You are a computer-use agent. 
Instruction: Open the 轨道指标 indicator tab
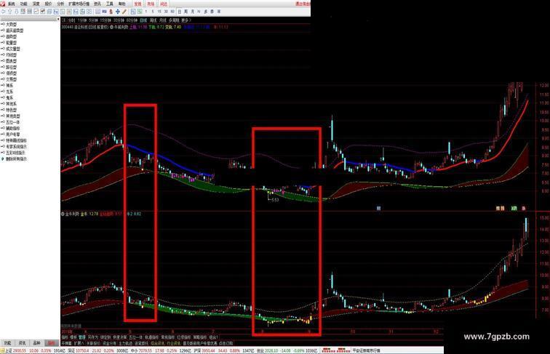point(151,337)
